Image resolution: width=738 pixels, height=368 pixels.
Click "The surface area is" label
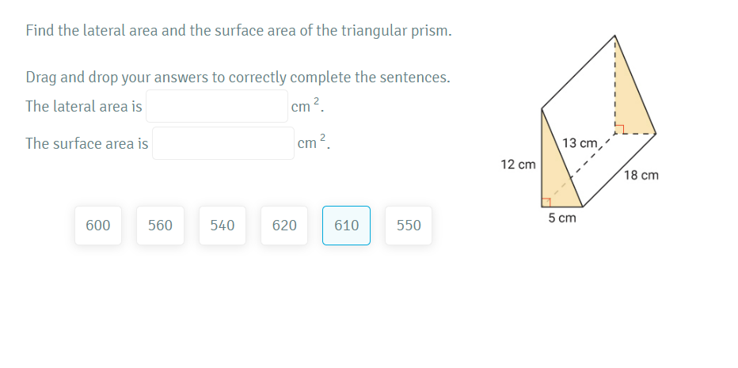pyautogui.click(x=86, y=143)
